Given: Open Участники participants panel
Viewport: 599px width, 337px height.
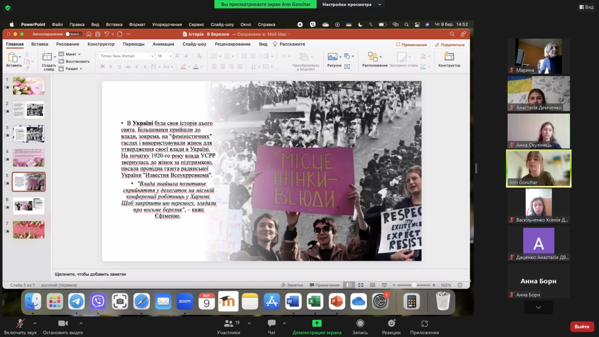Looking at the screenshot, I should (x=228, y=327).
